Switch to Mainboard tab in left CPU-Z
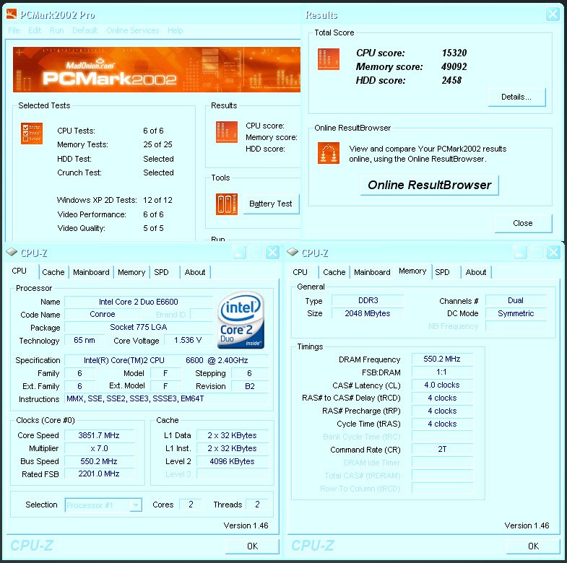This screenshot has width=567, height=563. [x=91, y=272]
